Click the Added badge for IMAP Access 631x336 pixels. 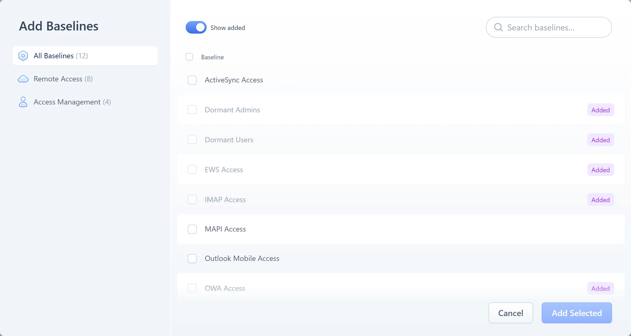point(601,200)
